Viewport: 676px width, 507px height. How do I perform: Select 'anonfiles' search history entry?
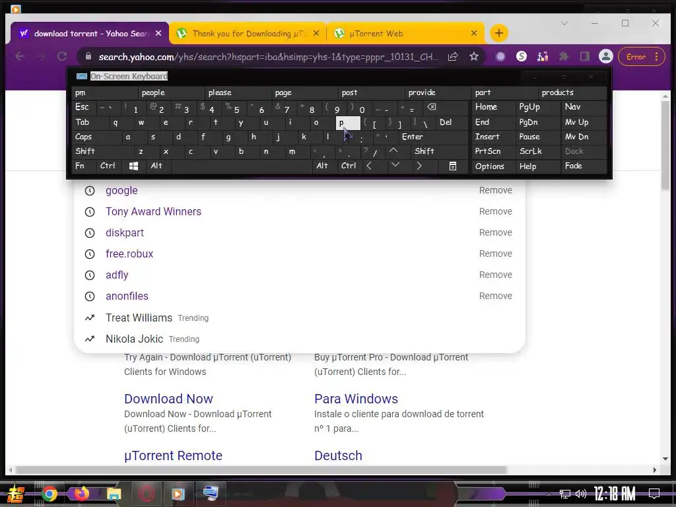(x=127, y=296)
